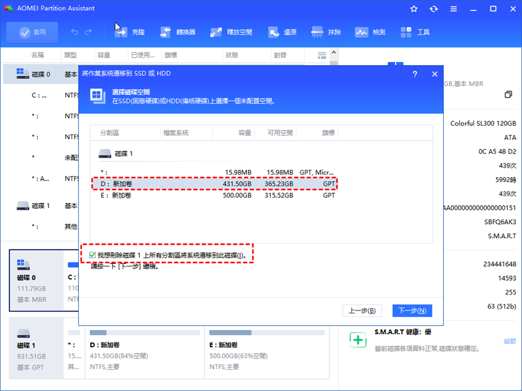522x391 pixels.
Task: Click the 磁碟 1 header in dialog list
Action: 116,153
